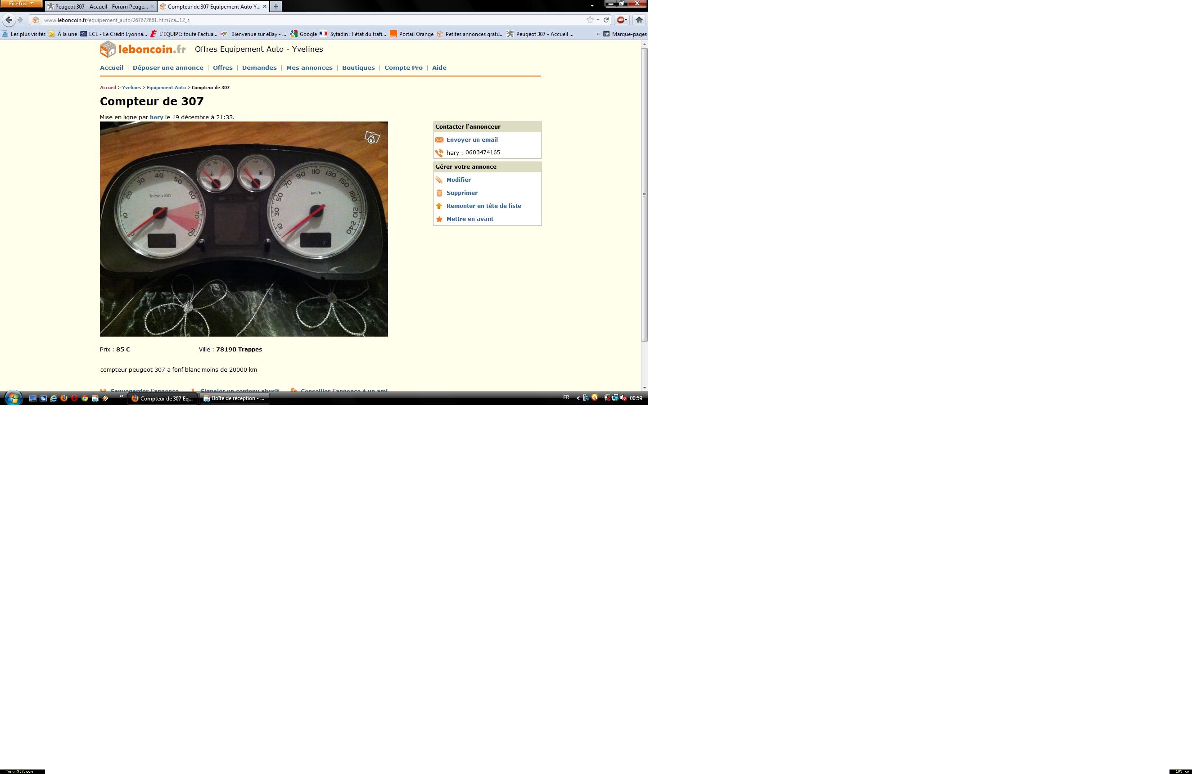Open a new tab with plus button
Screen dimensions: 1192x774
pyautogui.click(x=275, y=6)
